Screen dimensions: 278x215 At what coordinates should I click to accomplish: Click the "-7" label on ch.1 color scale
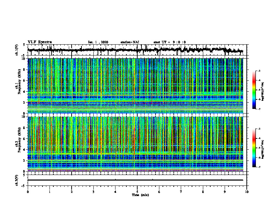coord(259,109)
